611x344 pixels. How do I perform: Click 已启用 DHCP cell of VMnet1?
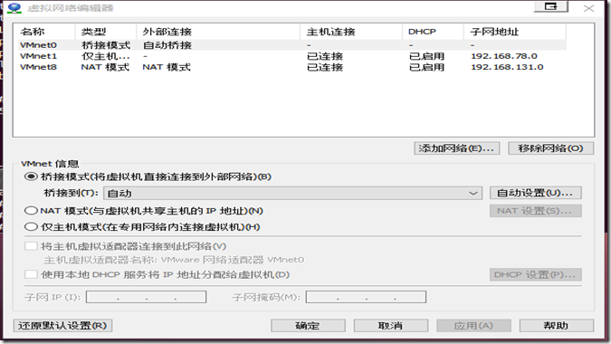point(426,56)
